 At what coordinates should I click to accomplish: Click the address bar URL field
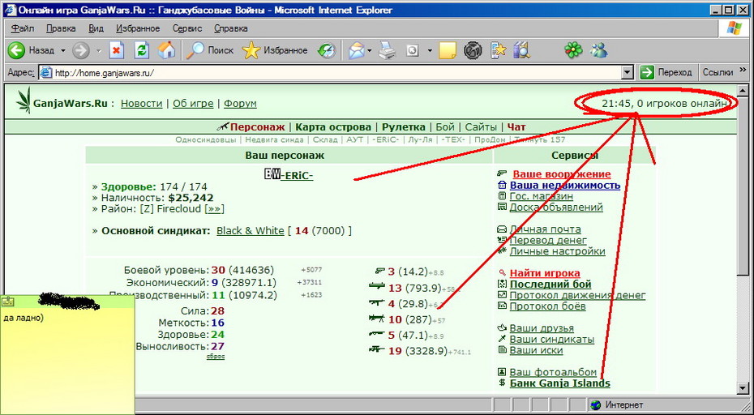pos(335,73)
